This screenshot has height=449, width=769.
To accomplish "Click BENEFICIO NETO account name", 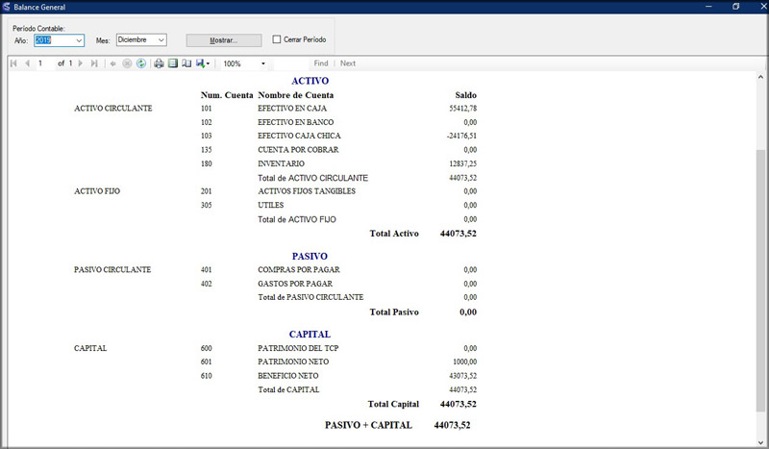I will [287, 376].
